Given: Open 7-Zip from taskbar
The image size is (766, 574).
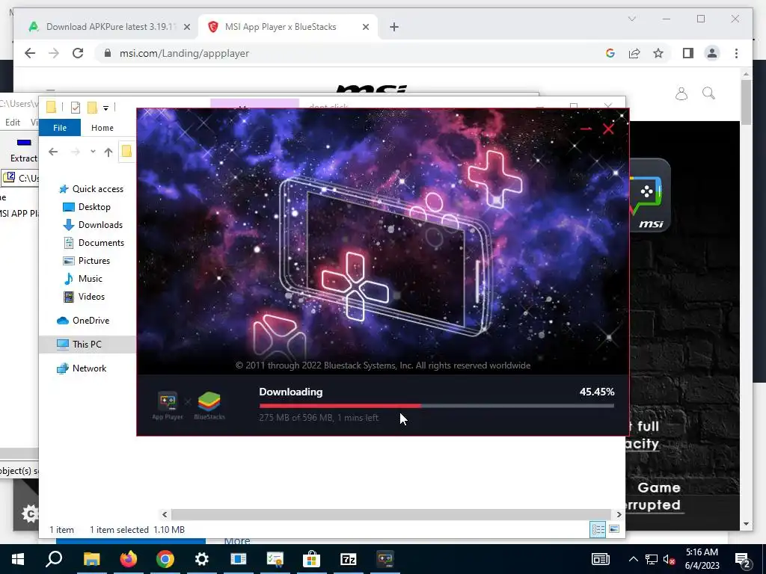Looking at the screenshot, I should pos(349,559).
